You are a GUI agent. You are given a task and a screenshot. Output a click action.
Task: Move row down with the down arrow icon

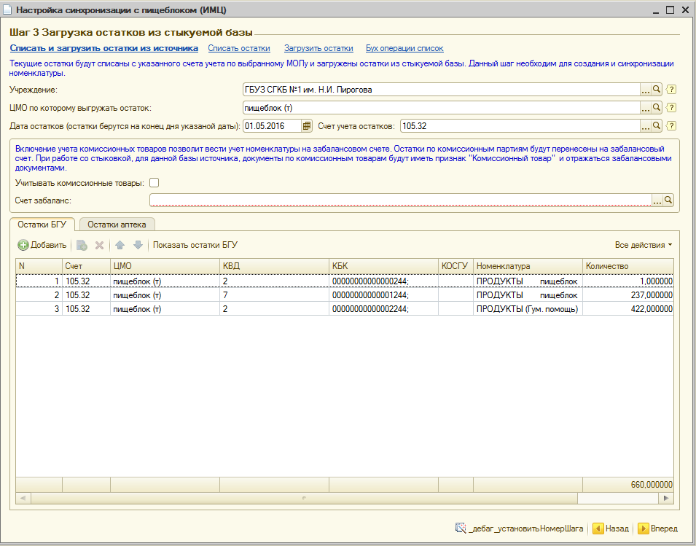click(x=138, y=246)
